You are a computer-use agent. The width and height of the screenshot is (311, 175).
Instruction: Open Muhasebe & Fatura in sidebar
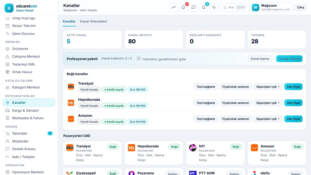click(x=29, y=118)
